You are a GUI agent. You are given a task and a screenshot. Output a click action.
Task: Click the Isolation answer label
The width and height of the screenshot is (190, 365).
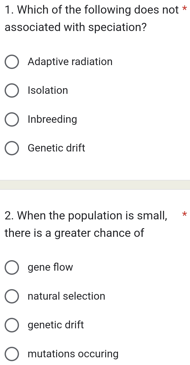(x=48, y=90)
